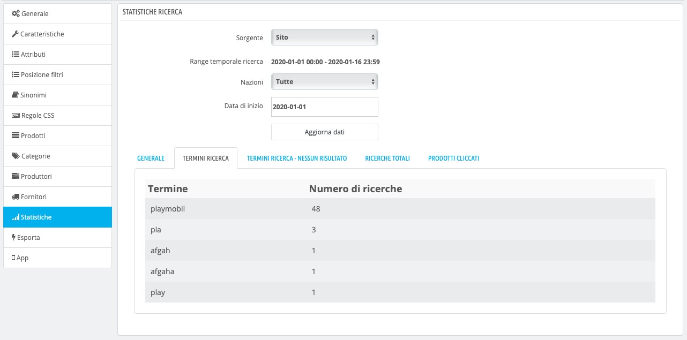Click the tags icon beside Categorie

(16, 156)
